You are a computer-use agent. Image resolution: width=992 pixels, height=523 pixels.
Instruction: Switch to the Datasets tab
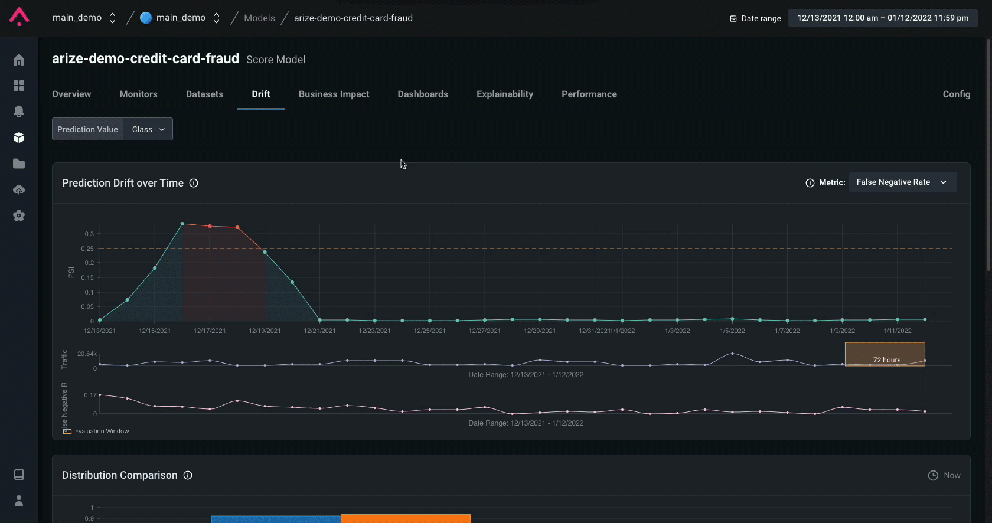204,94
